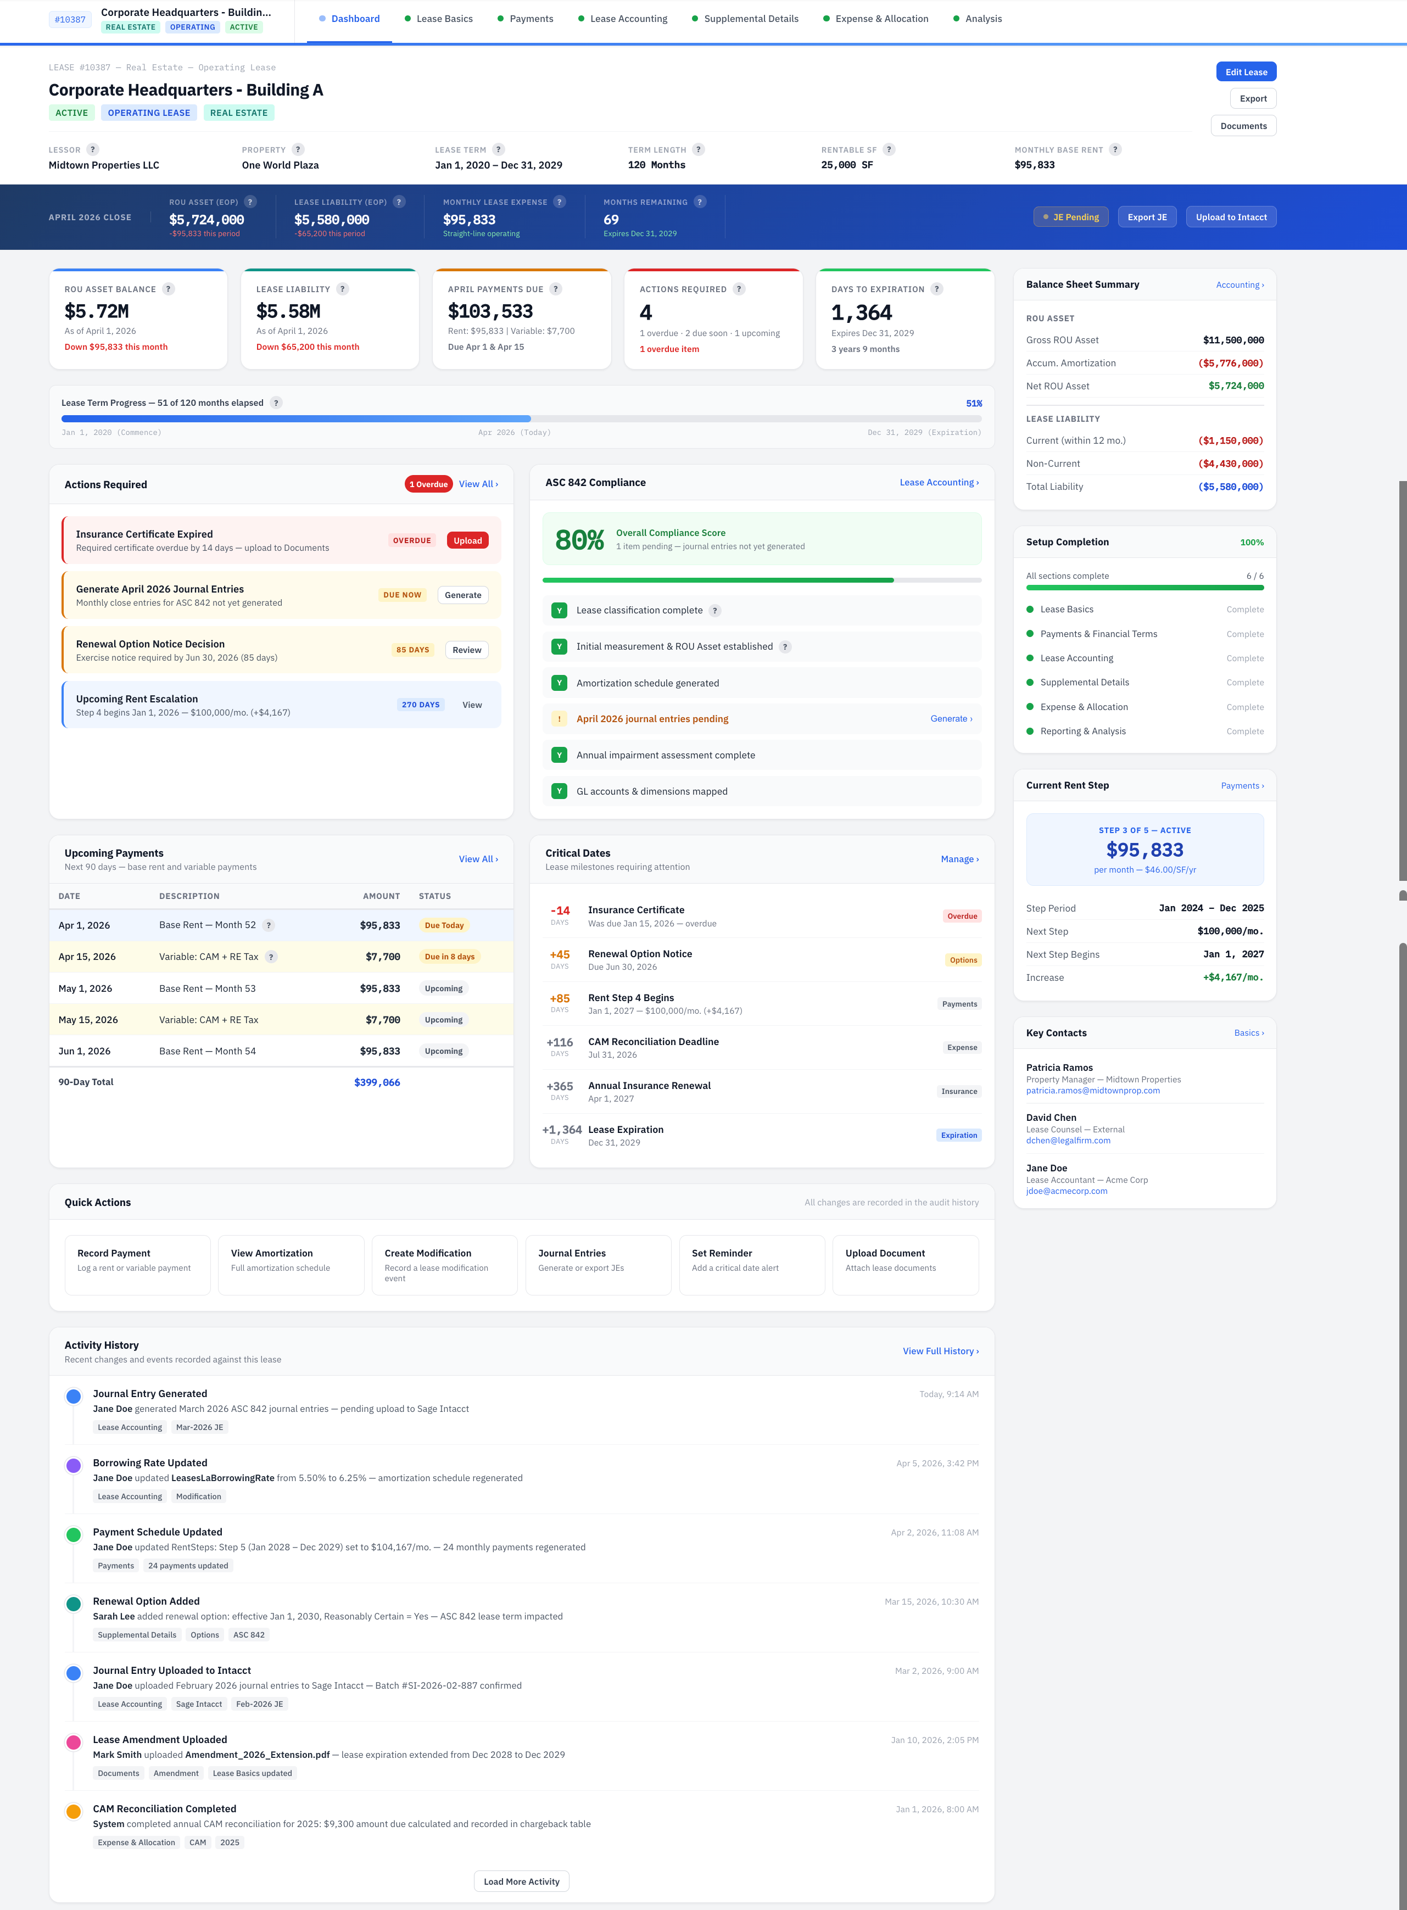Image resolution: width=1407 pixels, height=1910 pixels.
Task: Click the help icon on Base Rent Month 52
Action: (269, 925)
